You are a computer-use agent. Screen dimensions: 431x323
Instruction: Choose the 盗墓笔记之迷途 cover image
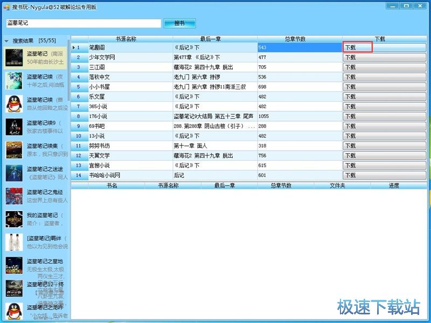(x=14, y=173)
